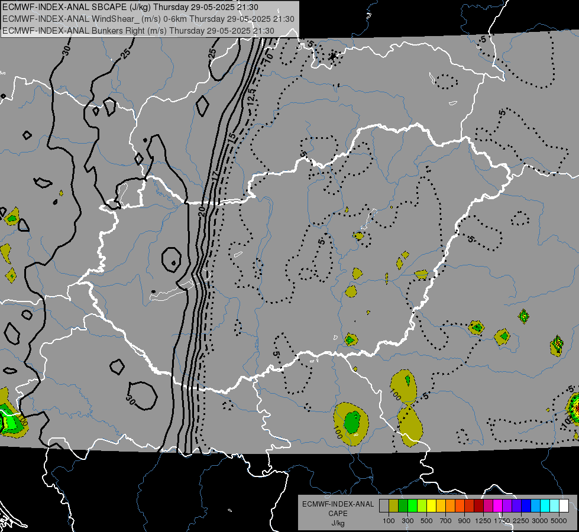Select the purple 1750 J/kg swatch
This screenshot has width=579, height=532.
(x=507, y=505)
